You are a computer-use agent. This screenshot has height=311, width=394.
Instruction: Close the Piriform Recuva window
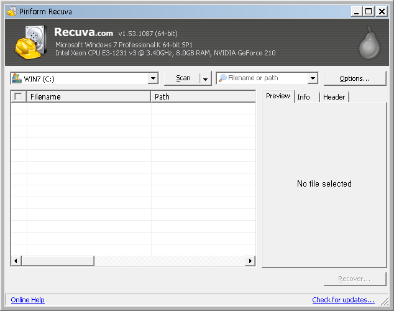tap(382, 12)
